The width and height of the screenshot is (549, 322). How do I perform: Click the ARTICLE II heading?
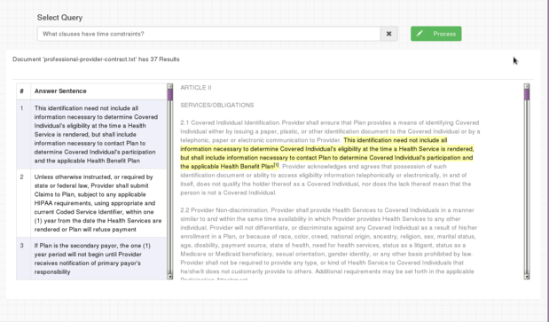196,88
